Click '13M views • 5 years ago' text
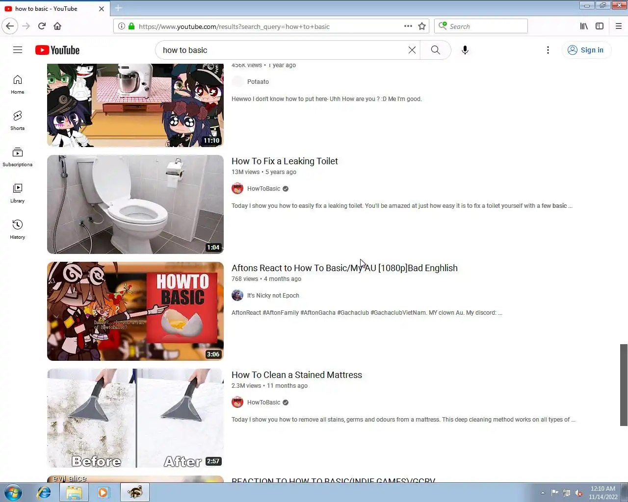Image resolution: width=628 pixels, height=502 pixels. [264, 172]
